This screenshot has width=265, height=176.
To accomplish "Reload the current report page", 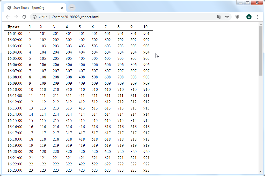I will pyautogui.click(x=24, y=17).
